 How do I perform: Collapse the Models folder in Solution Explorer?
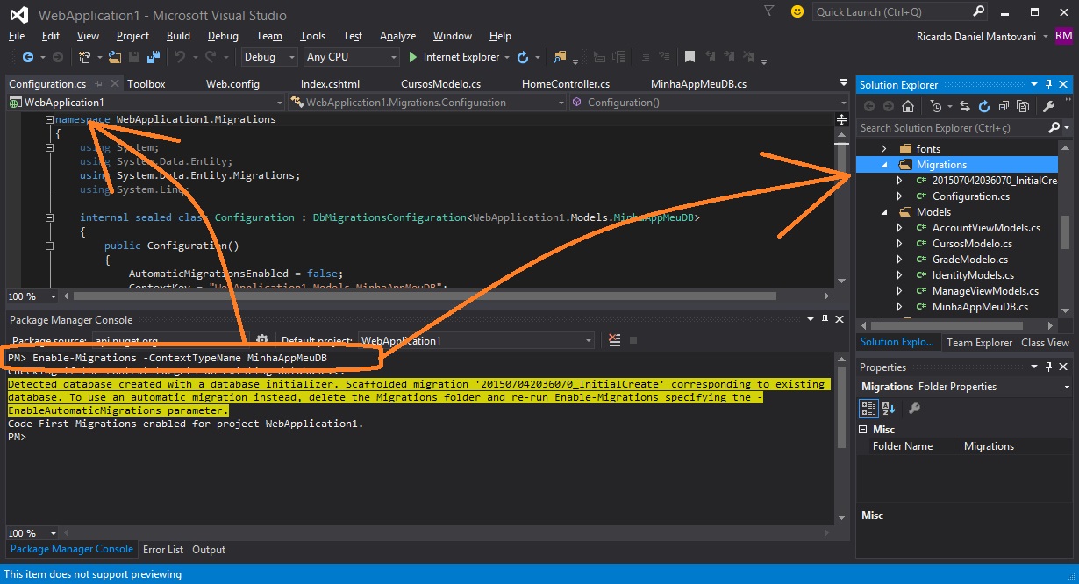coord(884,212)
